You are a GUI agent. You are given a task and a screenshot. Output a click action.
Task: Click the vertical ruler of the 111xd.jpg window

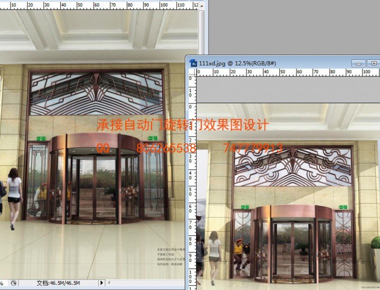(192, 183)
